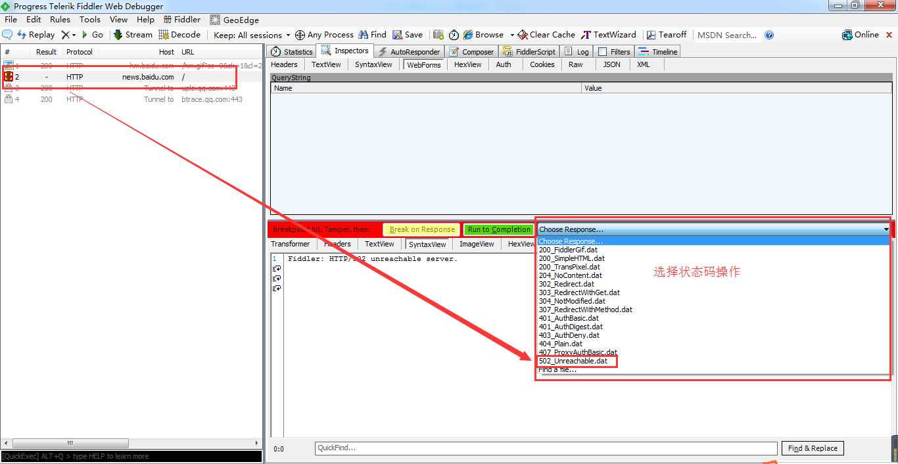The width and height of the screenshot is (898, 464).
Task: Click the Remove sessions X icon
Action: [65, 35]
